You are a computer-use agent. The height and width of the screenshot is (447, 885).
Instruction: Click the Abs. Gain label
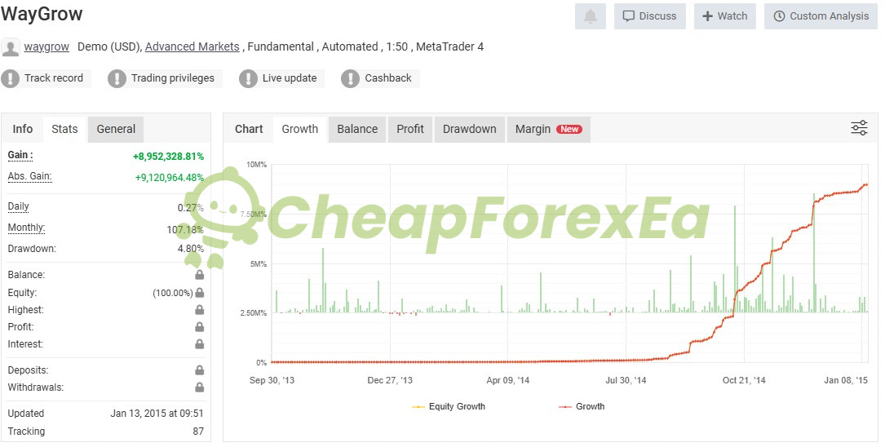(x=29, y=177)
